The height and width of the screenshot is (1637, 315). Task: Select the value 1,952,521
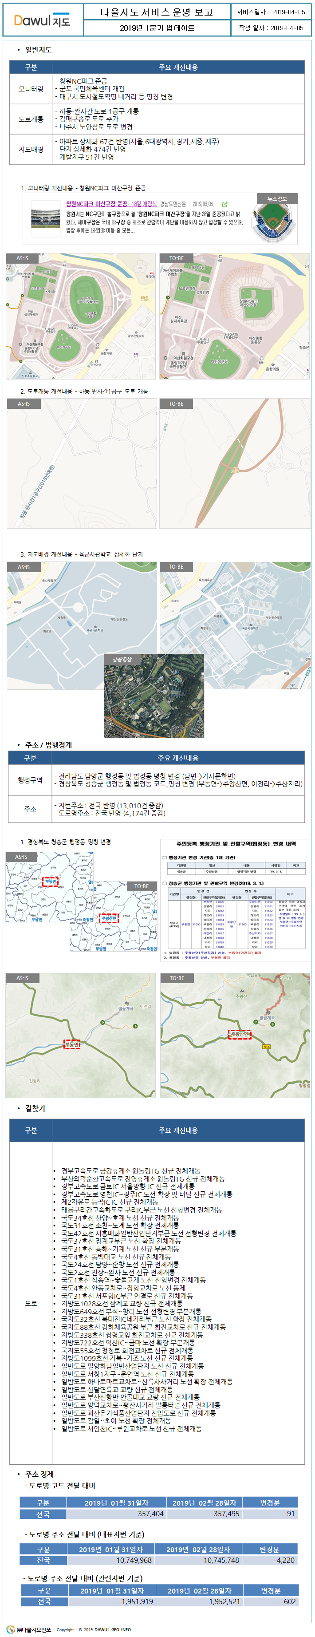tap(224, 1602)
